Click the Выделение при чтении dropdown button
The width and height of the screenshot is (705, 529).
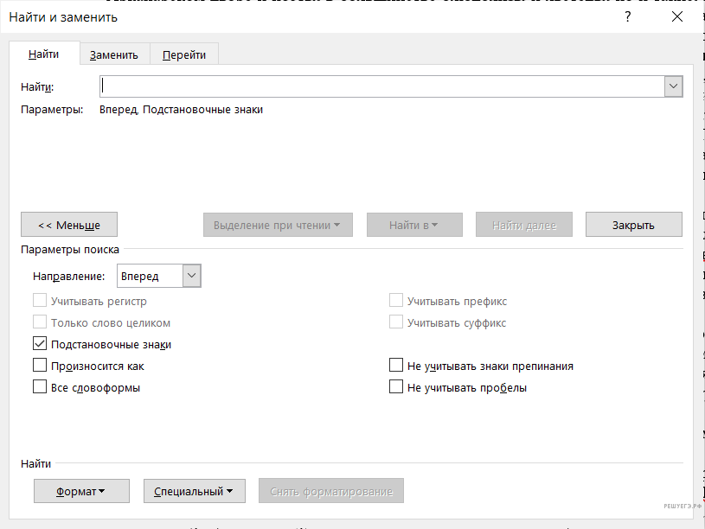pos(277,225)
